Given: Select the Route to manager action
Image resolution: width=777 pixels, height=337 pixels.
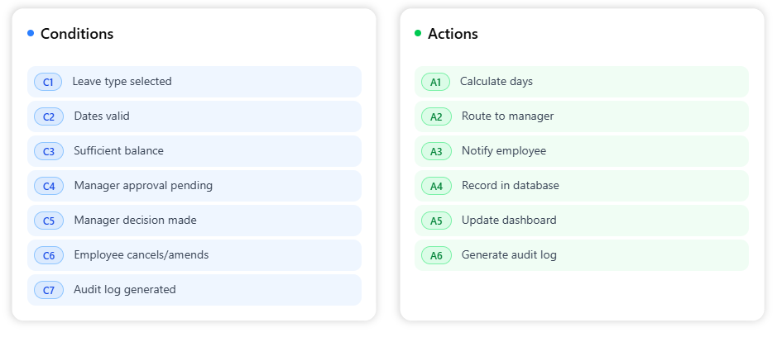Looking at the screenshot, I should pyautogui.click(x=507, y=116).
